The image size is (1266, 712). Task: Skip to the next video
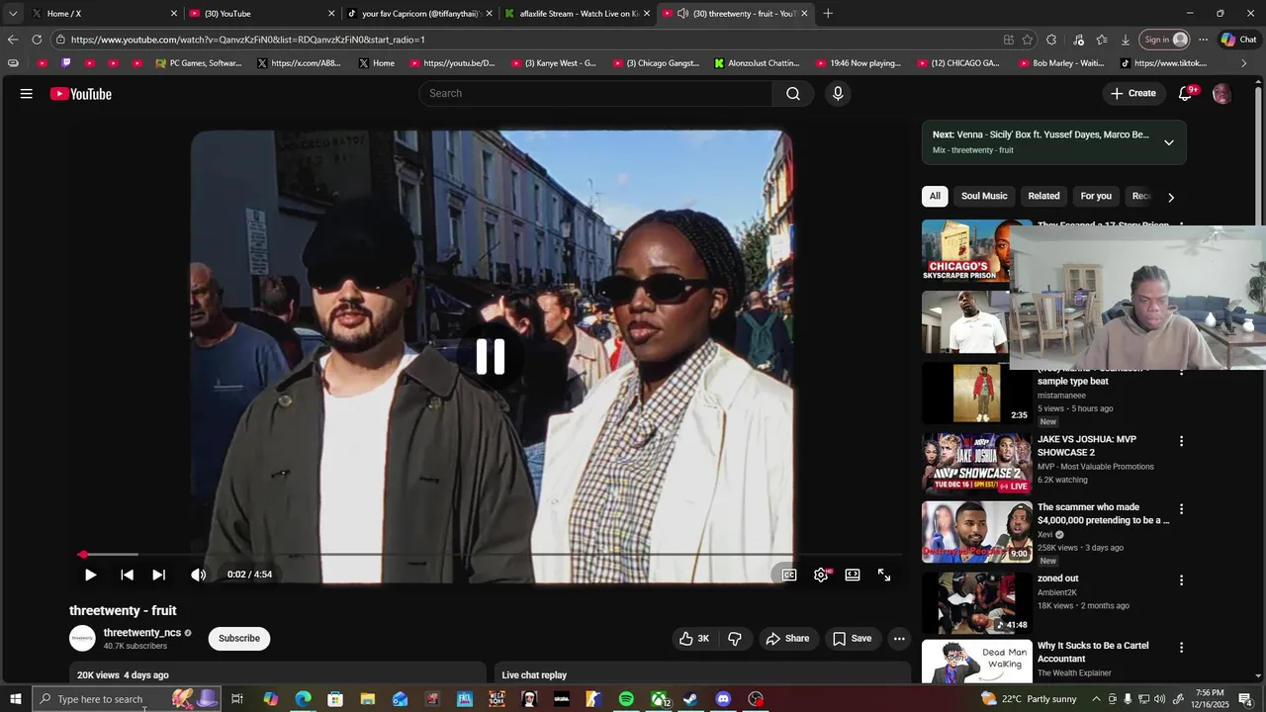click(x=158, y=575)
